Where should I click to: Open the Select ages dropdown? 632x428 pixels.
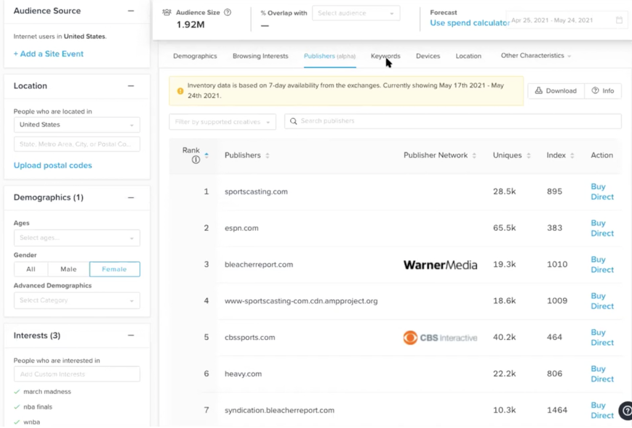click(77, 238)
